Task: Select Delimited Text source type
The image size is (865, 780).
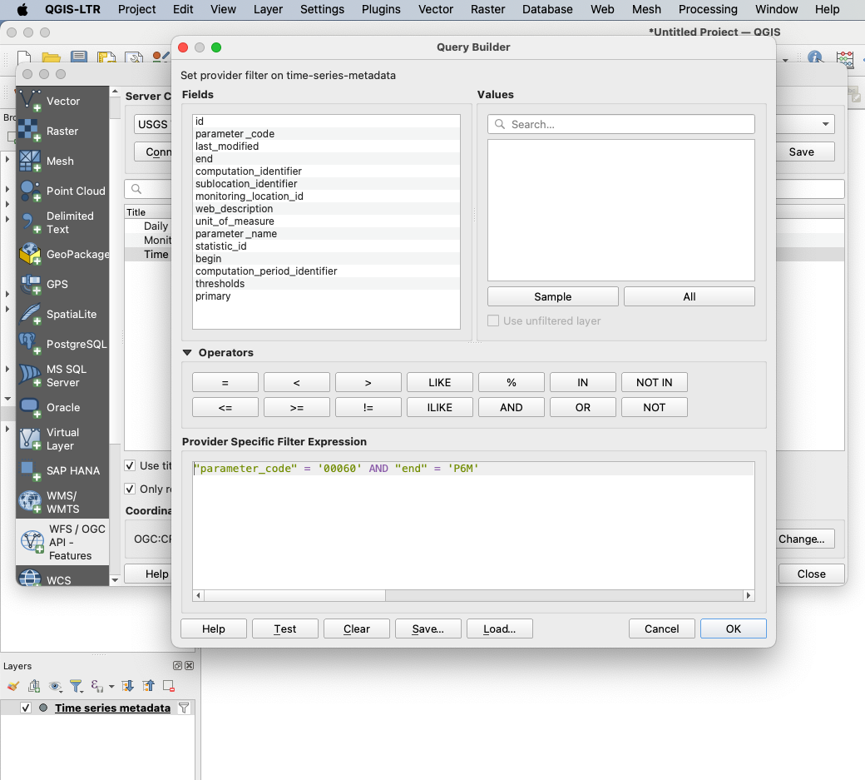Action: (62, 222)
